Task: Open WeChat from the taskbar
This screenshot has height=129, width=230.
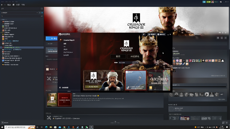Action: click(x=87, y=127)
